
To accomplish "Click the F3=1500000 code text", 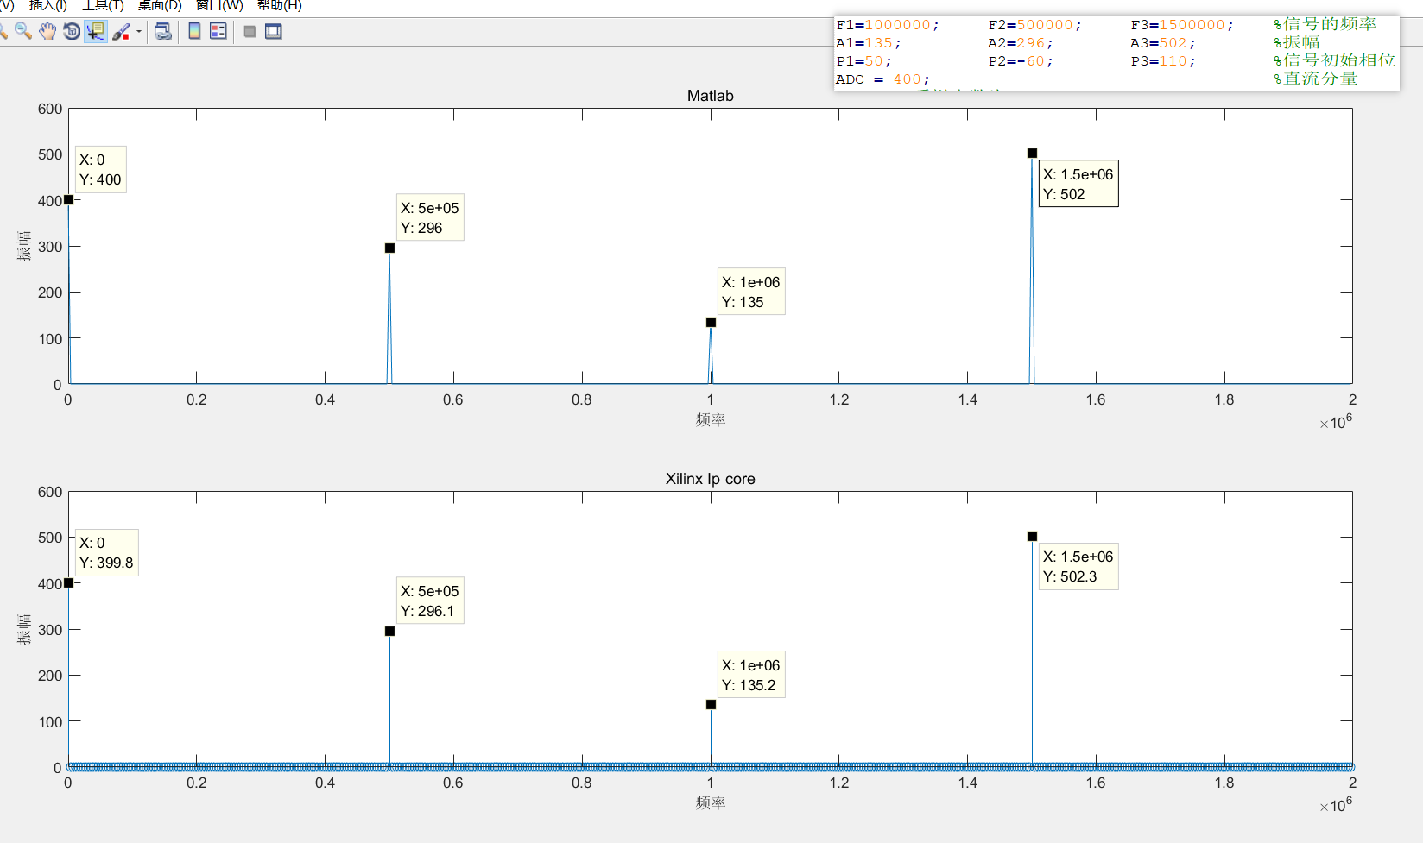I will point(1181,25).
